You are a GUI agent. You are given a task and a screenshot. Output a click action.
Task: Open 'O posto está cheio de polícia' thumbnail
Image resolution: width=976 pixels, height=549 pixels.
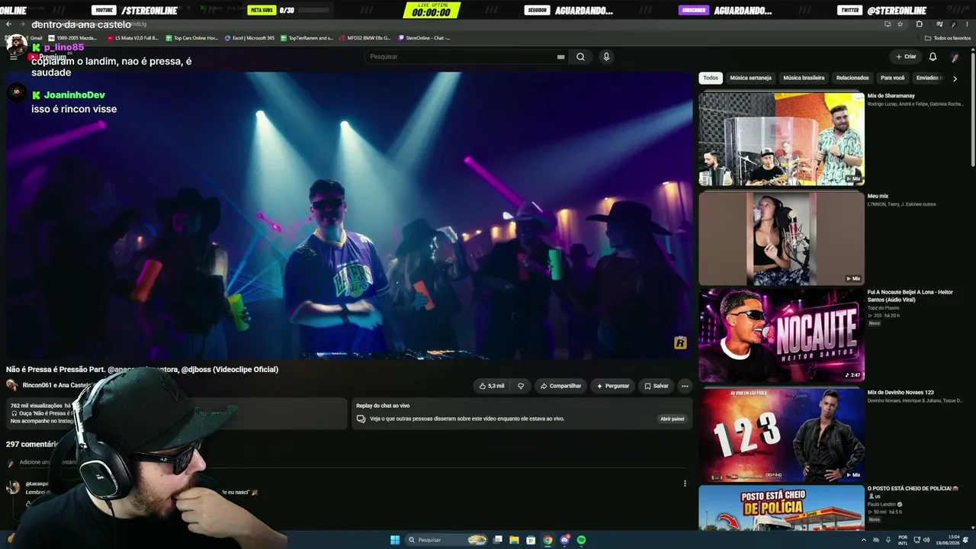(782, 509)
